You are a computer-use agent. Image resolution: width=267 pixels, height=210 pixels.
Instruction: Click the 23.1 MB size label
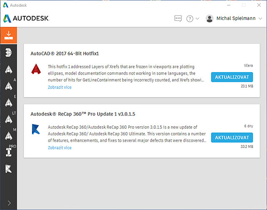247,86
